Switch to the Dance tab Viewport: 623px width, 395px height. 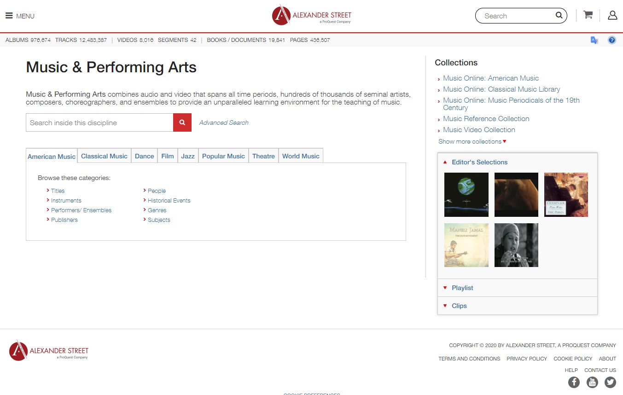coord(144,156)
